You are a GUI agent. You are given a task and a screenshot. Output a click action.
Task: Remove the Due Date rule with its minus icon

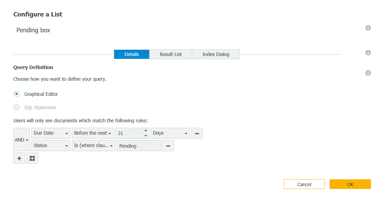pos(197,133)
